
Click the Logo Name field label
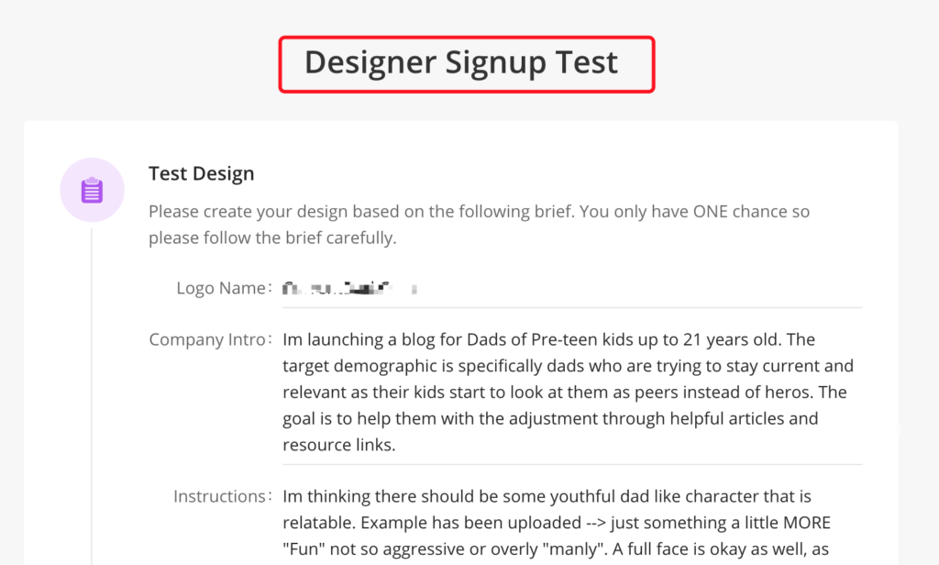(221, 288)
